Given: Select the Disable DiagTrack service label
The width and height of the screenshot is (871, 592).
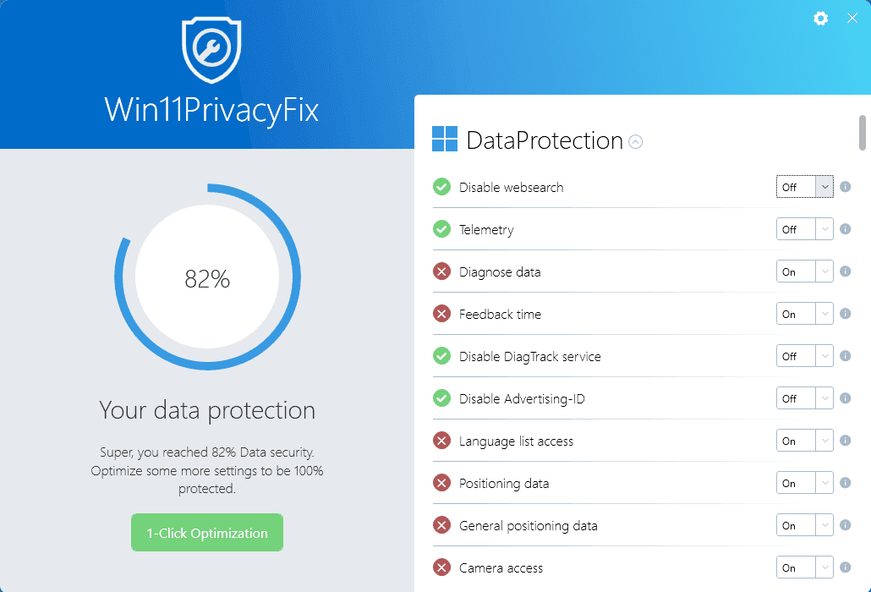Looking at the screenshot, I should click(x=529, y=356).
